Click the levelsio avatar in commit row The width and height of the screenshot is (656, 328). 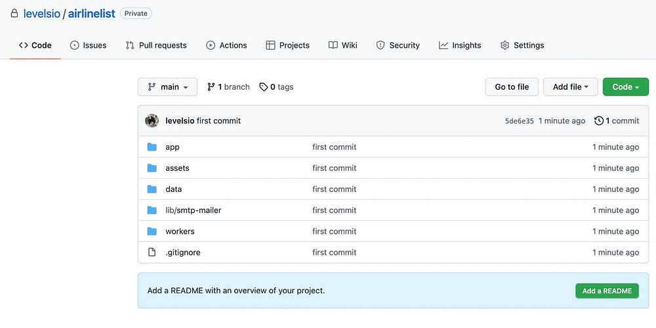(x=152, y=120)
